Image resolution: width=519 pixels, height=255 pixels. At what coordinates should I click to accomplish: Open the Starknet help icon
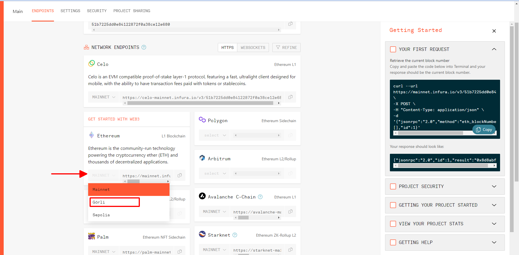click(235, 235)
